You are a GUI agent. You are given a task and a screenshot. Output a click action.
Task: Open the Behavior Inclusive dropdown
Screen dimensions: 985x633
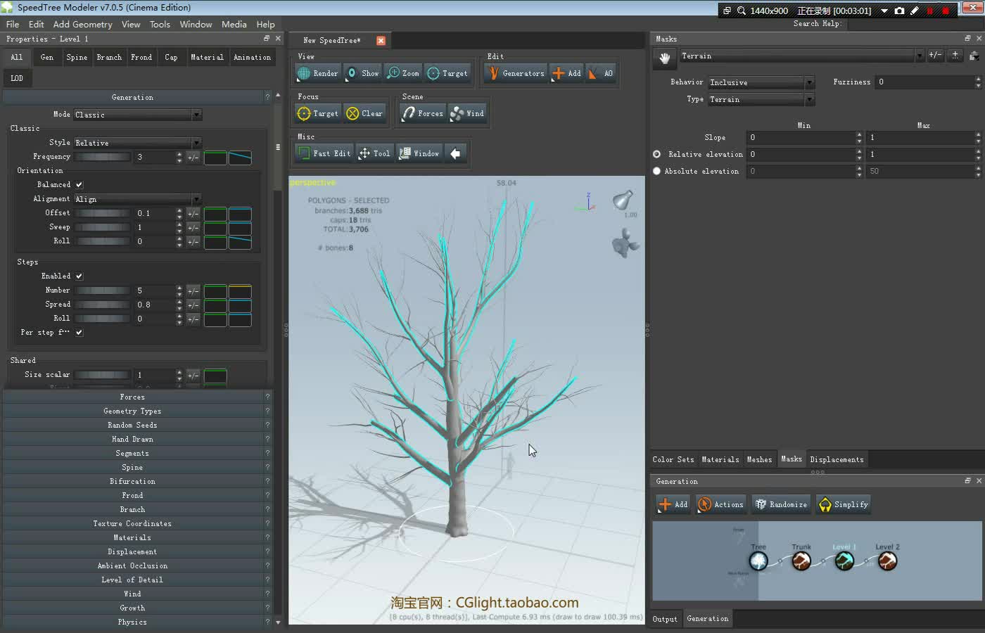click(761, 82)
